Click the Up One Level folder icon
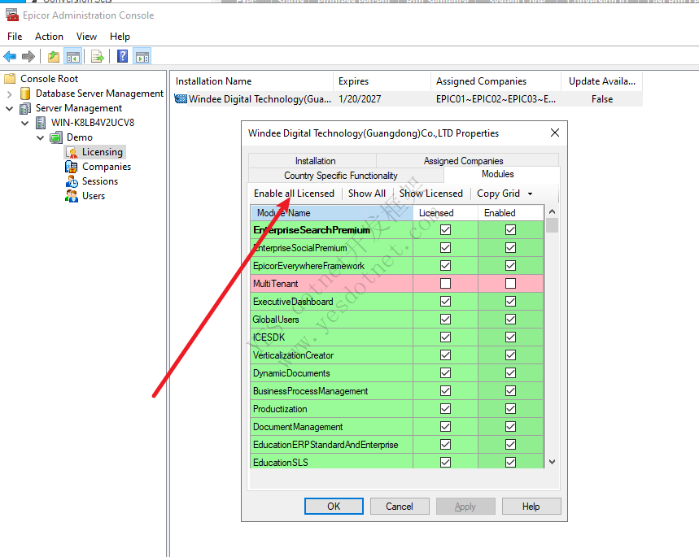This screenshot has width=699, height=557. [53, 56]
